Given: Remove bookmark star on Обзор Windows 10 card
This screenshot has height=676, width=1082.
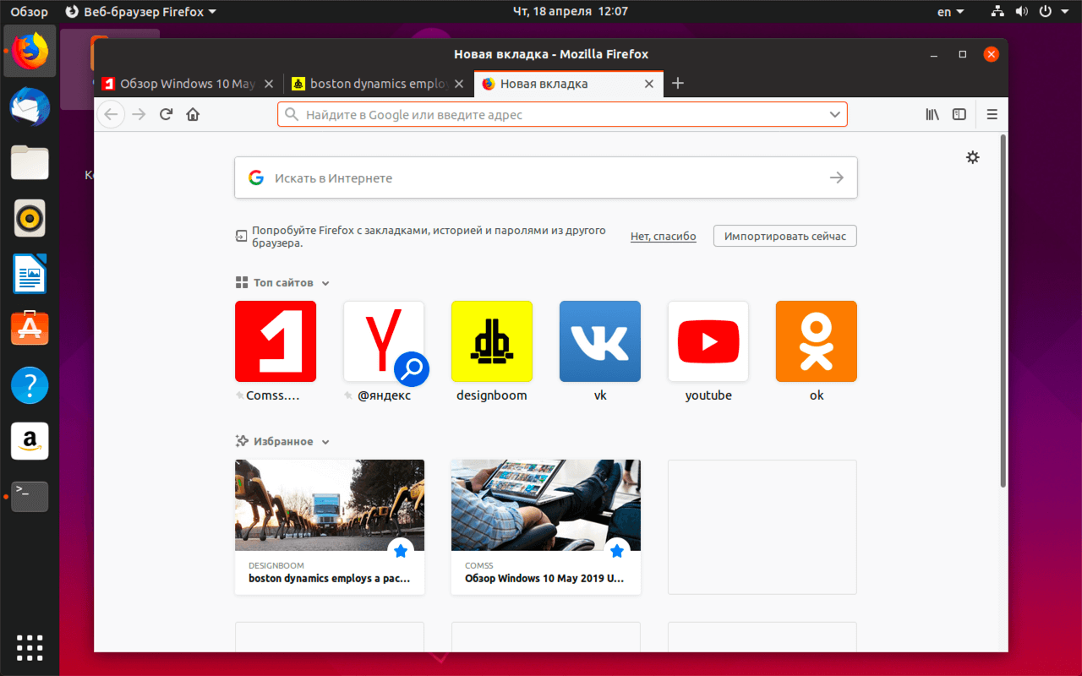Looking at the screenshot, I should (x=617, y=551).
